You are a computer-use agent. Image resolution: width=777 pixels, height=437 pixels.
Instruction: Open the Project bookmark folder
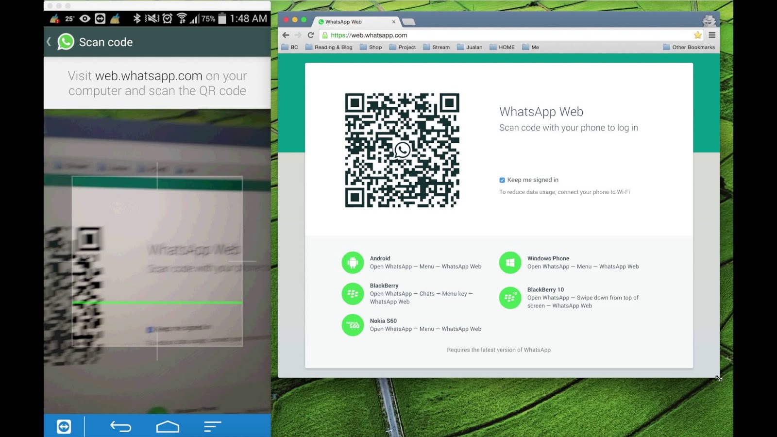tap(403, 47)
